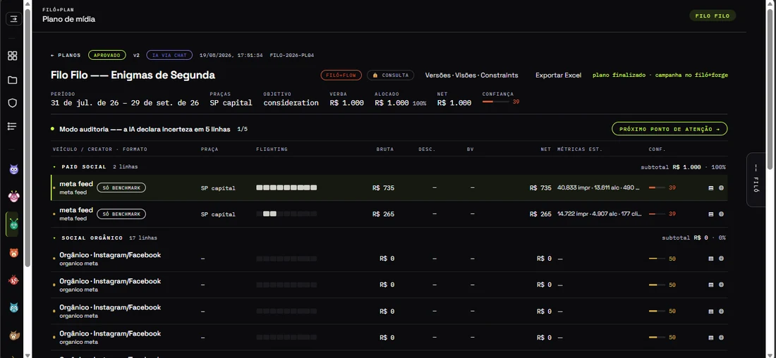This screenshot has height=358, width=776.
Task: Open the FILO FILO account pill
Action: click(x=713, y=16)
